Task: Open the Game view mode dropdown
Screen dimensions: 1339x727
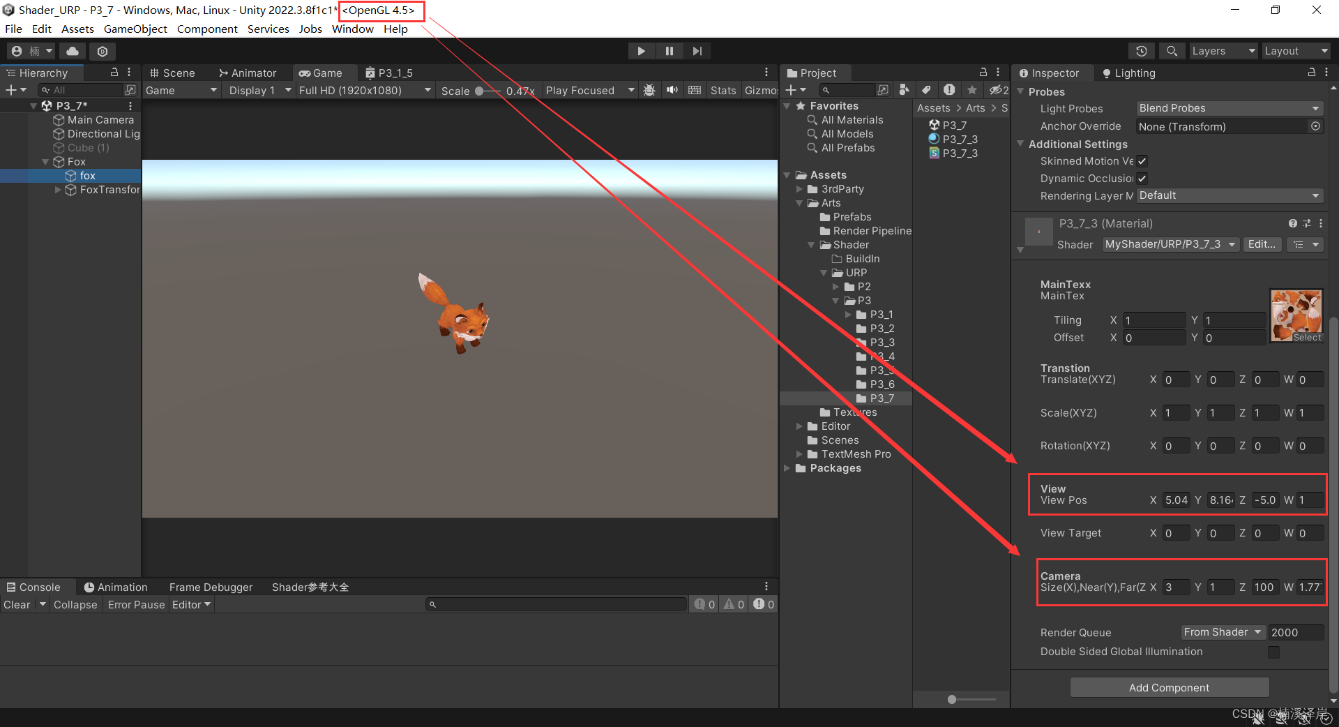Action: (x=181, y=90)
